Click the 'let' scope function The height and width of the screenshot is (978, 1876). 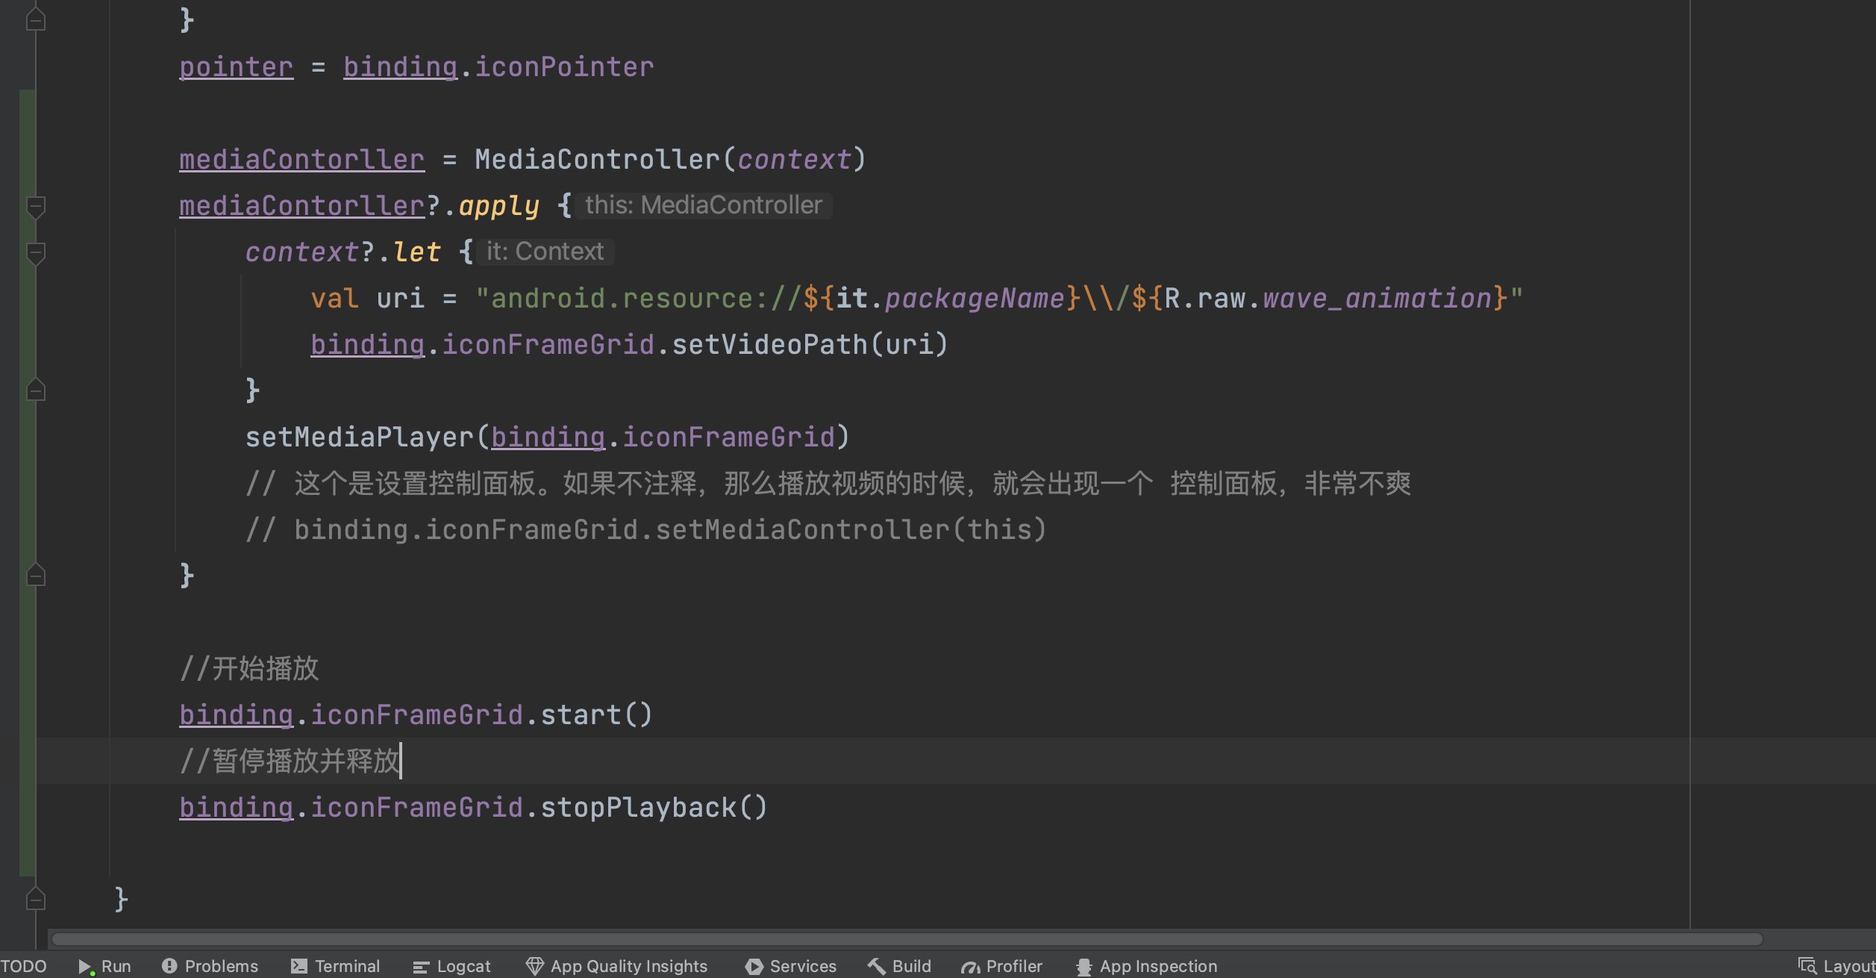tap(416, 252)
